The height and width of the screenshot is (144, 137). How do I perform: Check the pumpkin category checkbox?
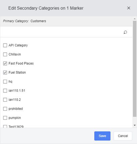coord(5,118)
